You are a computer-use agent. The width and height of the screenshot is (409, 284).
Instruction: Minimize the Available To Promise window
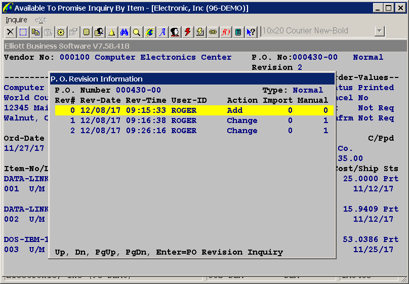pyautogui.click(x=378, y=8)
